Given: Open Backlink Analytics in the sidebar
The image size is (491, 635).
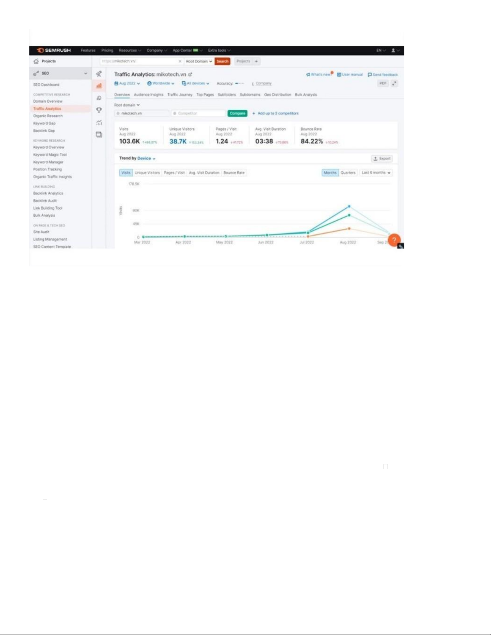Looking at the screenshot, I should (x=48, y=193).
